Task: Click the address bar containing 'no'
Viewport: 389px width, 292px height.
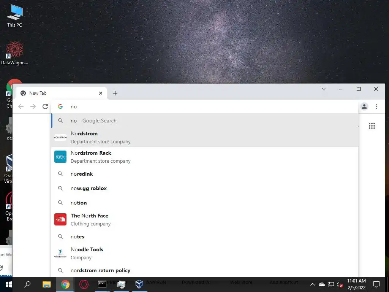Action: 205,106
